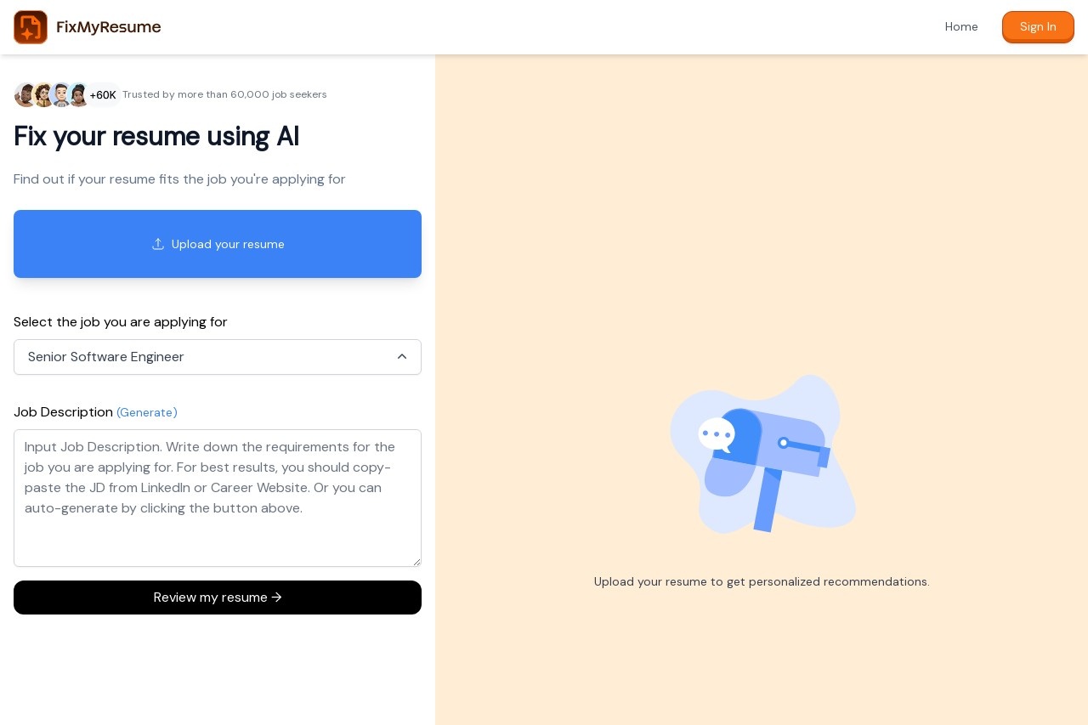The height and width of the screenshot is (725, 1088).
Task: Click the upload arrow icon
Action: pyautogui.click(x=158, y=244)
